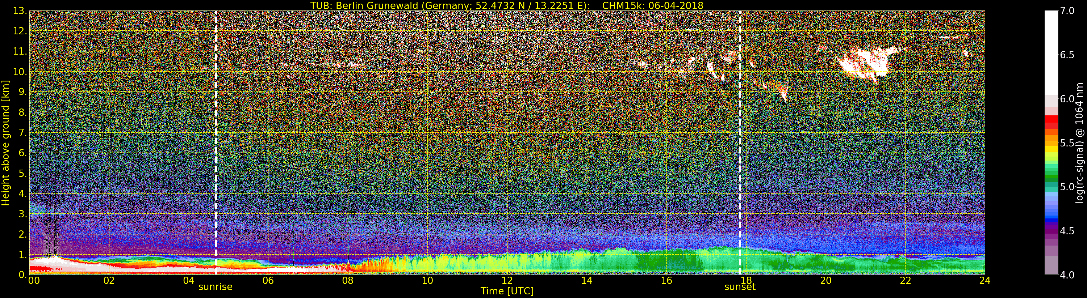This screenshot has height=298, width=1087.
Task: Click the white dashed sunrise line
Action: (216, 142)
